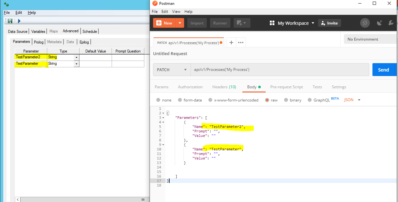Image resolution: width=398 pixels, height=202 pixels.
Task: Open the Prolog sub-tab
Action: 39,42
